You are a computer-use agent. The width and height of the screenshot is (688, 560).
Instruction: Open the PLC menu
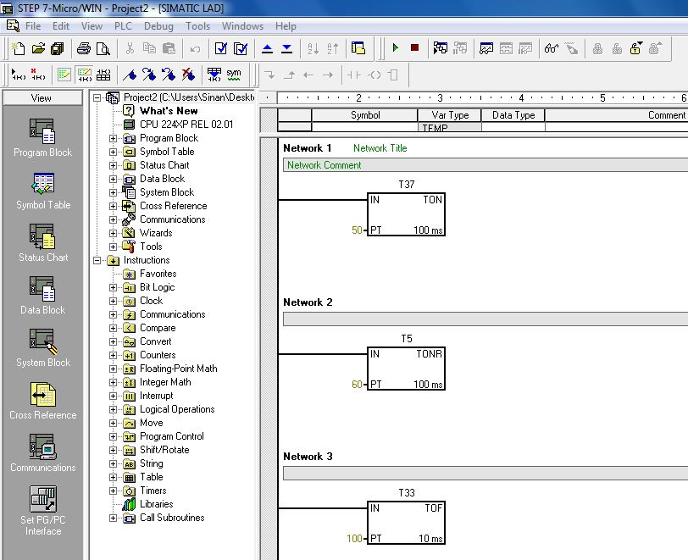(x=123, y=26)
